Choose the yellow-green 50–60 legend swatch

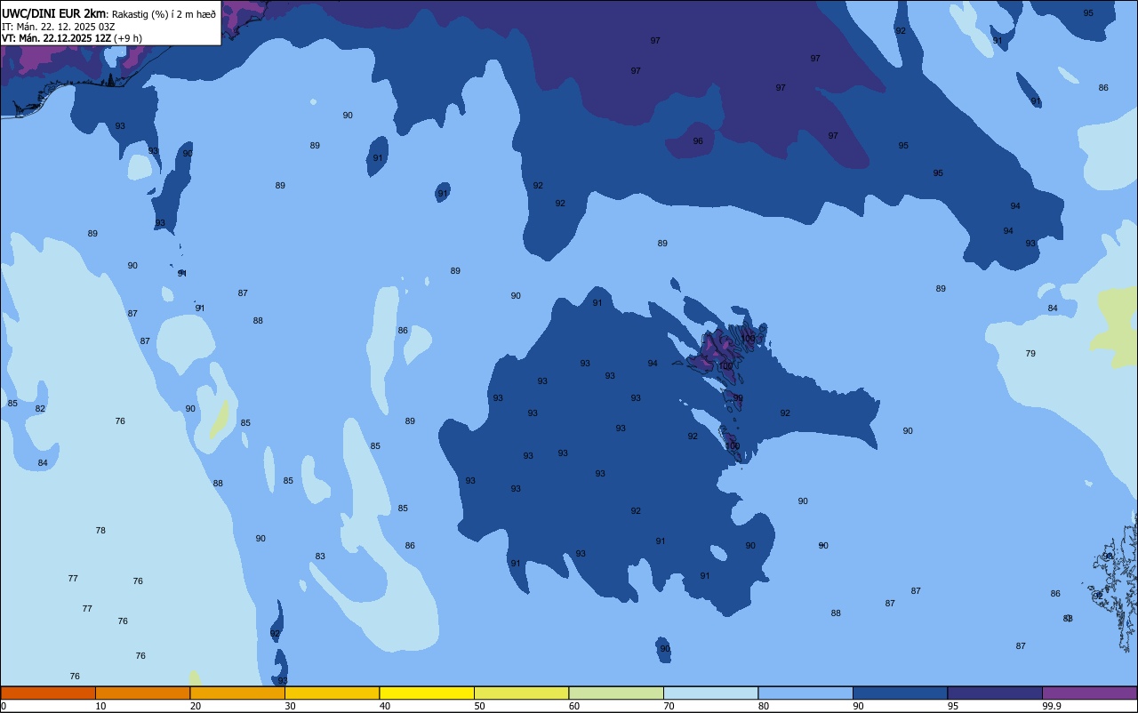(521, 693)
